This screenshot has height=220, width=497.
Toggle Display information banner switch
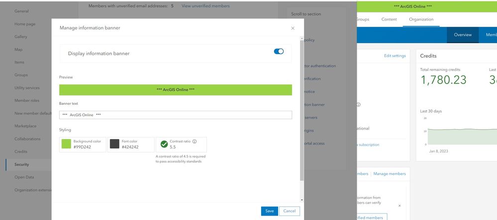pyautogui.click(x=279, y=51)
